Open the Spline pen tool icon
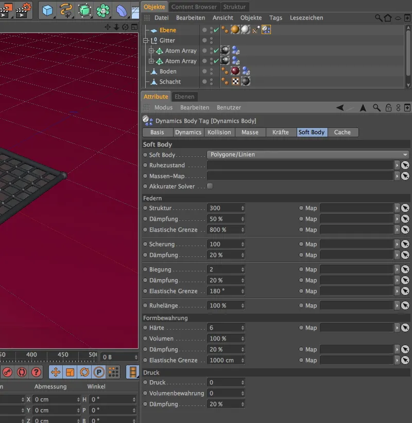412x423 pixels. pos(66,11)
